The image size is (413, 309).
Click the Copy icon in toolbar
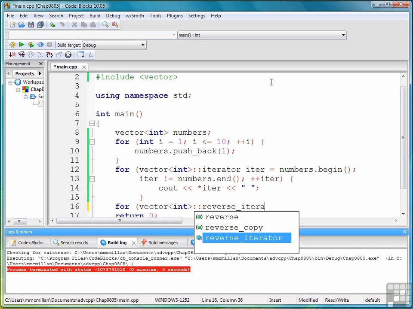tap(84, 25)
